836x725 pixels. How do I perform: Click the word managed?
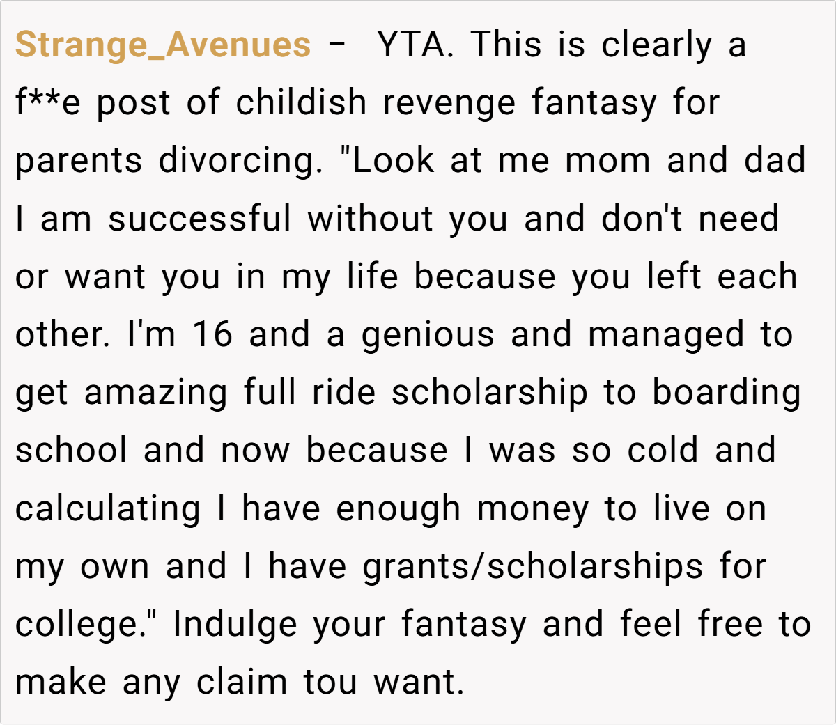666,334
